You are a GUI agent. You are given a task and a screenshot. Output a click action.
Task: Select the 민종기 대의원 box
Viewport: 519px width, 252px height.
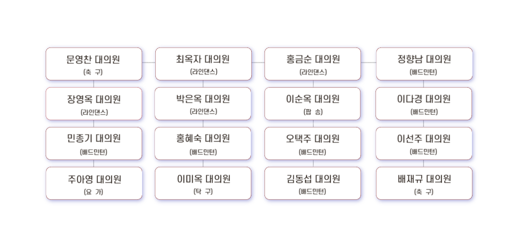[x=94, y=144]
